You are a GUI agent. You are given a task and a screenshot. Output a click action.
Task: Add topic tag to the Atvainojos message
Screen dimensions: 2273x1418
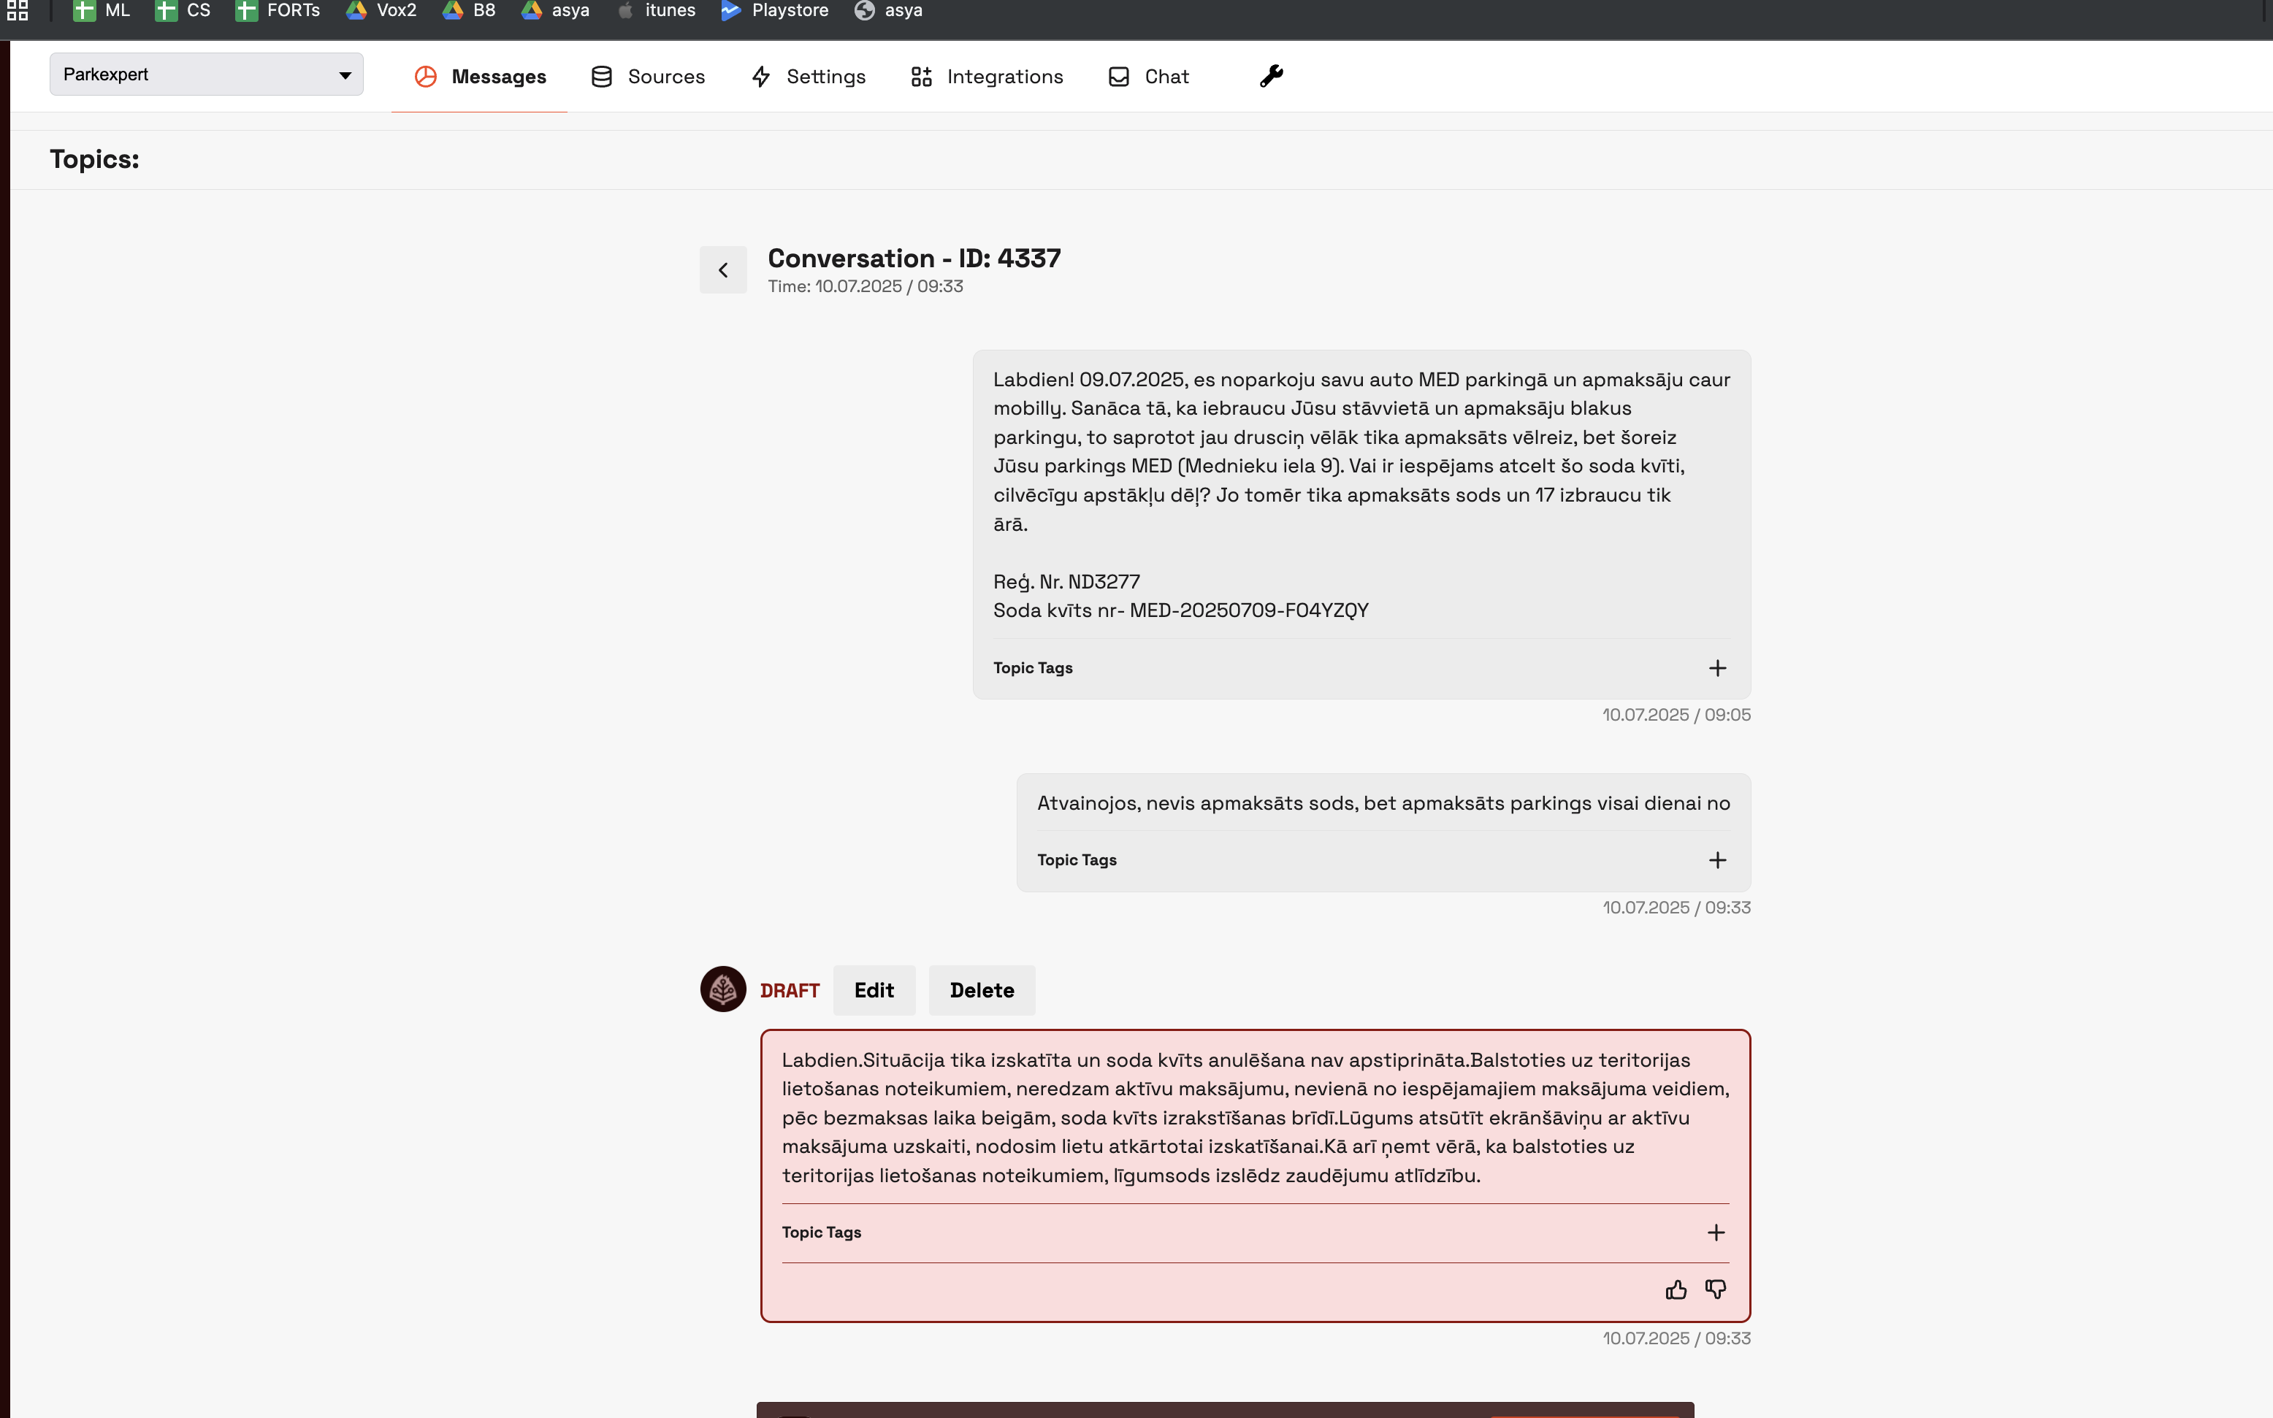1716,860
